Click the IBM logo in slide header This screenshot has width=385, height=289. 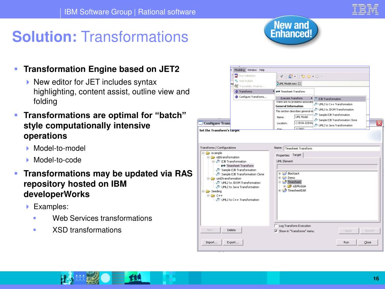[x=365, y=9]
